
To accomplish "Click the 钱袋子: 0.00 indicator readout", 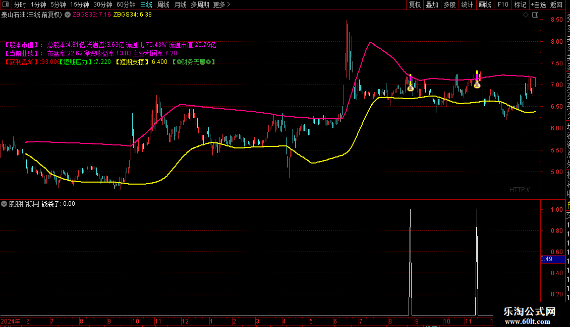I will point(58,204).
